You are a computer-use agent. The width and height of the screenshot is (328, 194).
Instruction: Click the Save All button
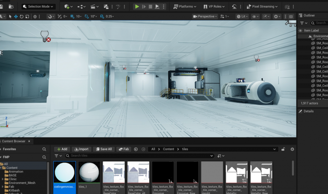tap(103, 149)
